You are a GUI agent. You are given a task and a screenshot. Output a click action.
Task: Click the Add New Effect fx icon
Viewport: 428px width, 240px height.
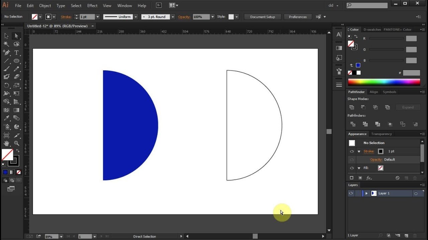tap(369, 178)
